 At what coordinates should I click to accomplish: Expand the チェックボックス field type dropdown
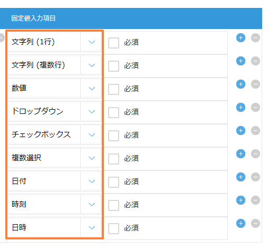point(54,134)
